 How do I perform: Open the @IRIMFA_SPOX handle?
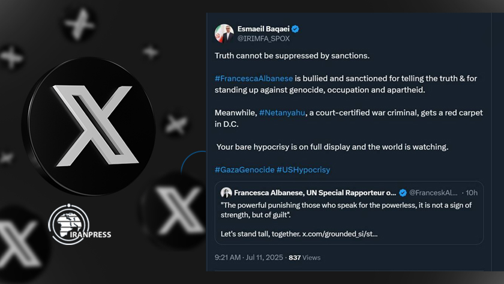click(x=263, y=38)
